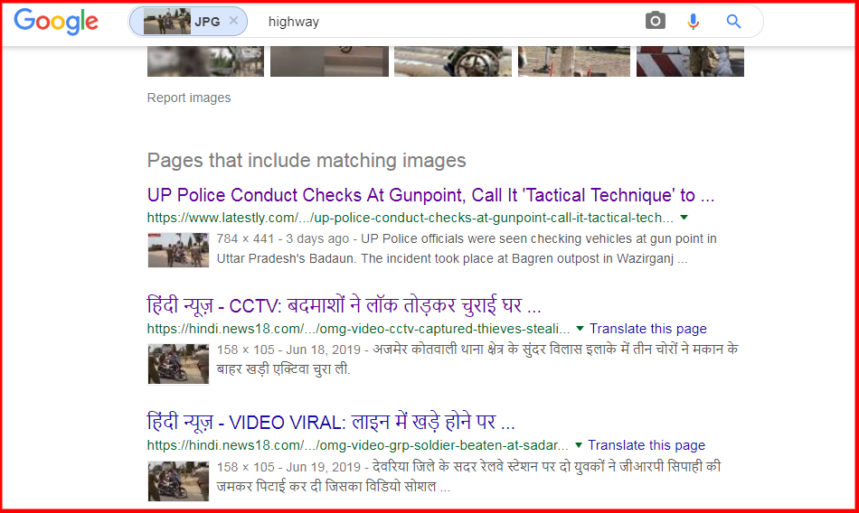Select snippet text '784 × 441 - 3 days ago'
This screenshot has width=859, height=513.
click(283, 238)
